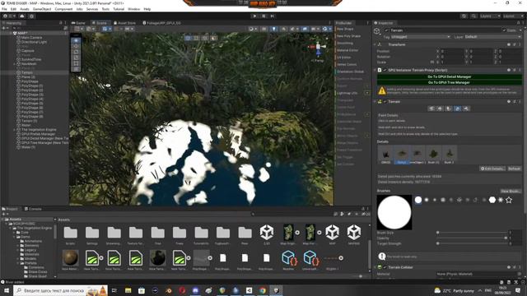The width and height of the screenshot is (527, 296).
Task: Open Chrome from the Windows taskbar
Action: (x=263, y=290)
